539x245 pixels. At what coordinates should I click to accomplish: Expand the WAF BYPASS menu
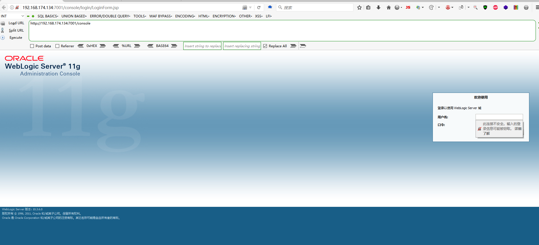pyautogui.click(x=161, y=16)
